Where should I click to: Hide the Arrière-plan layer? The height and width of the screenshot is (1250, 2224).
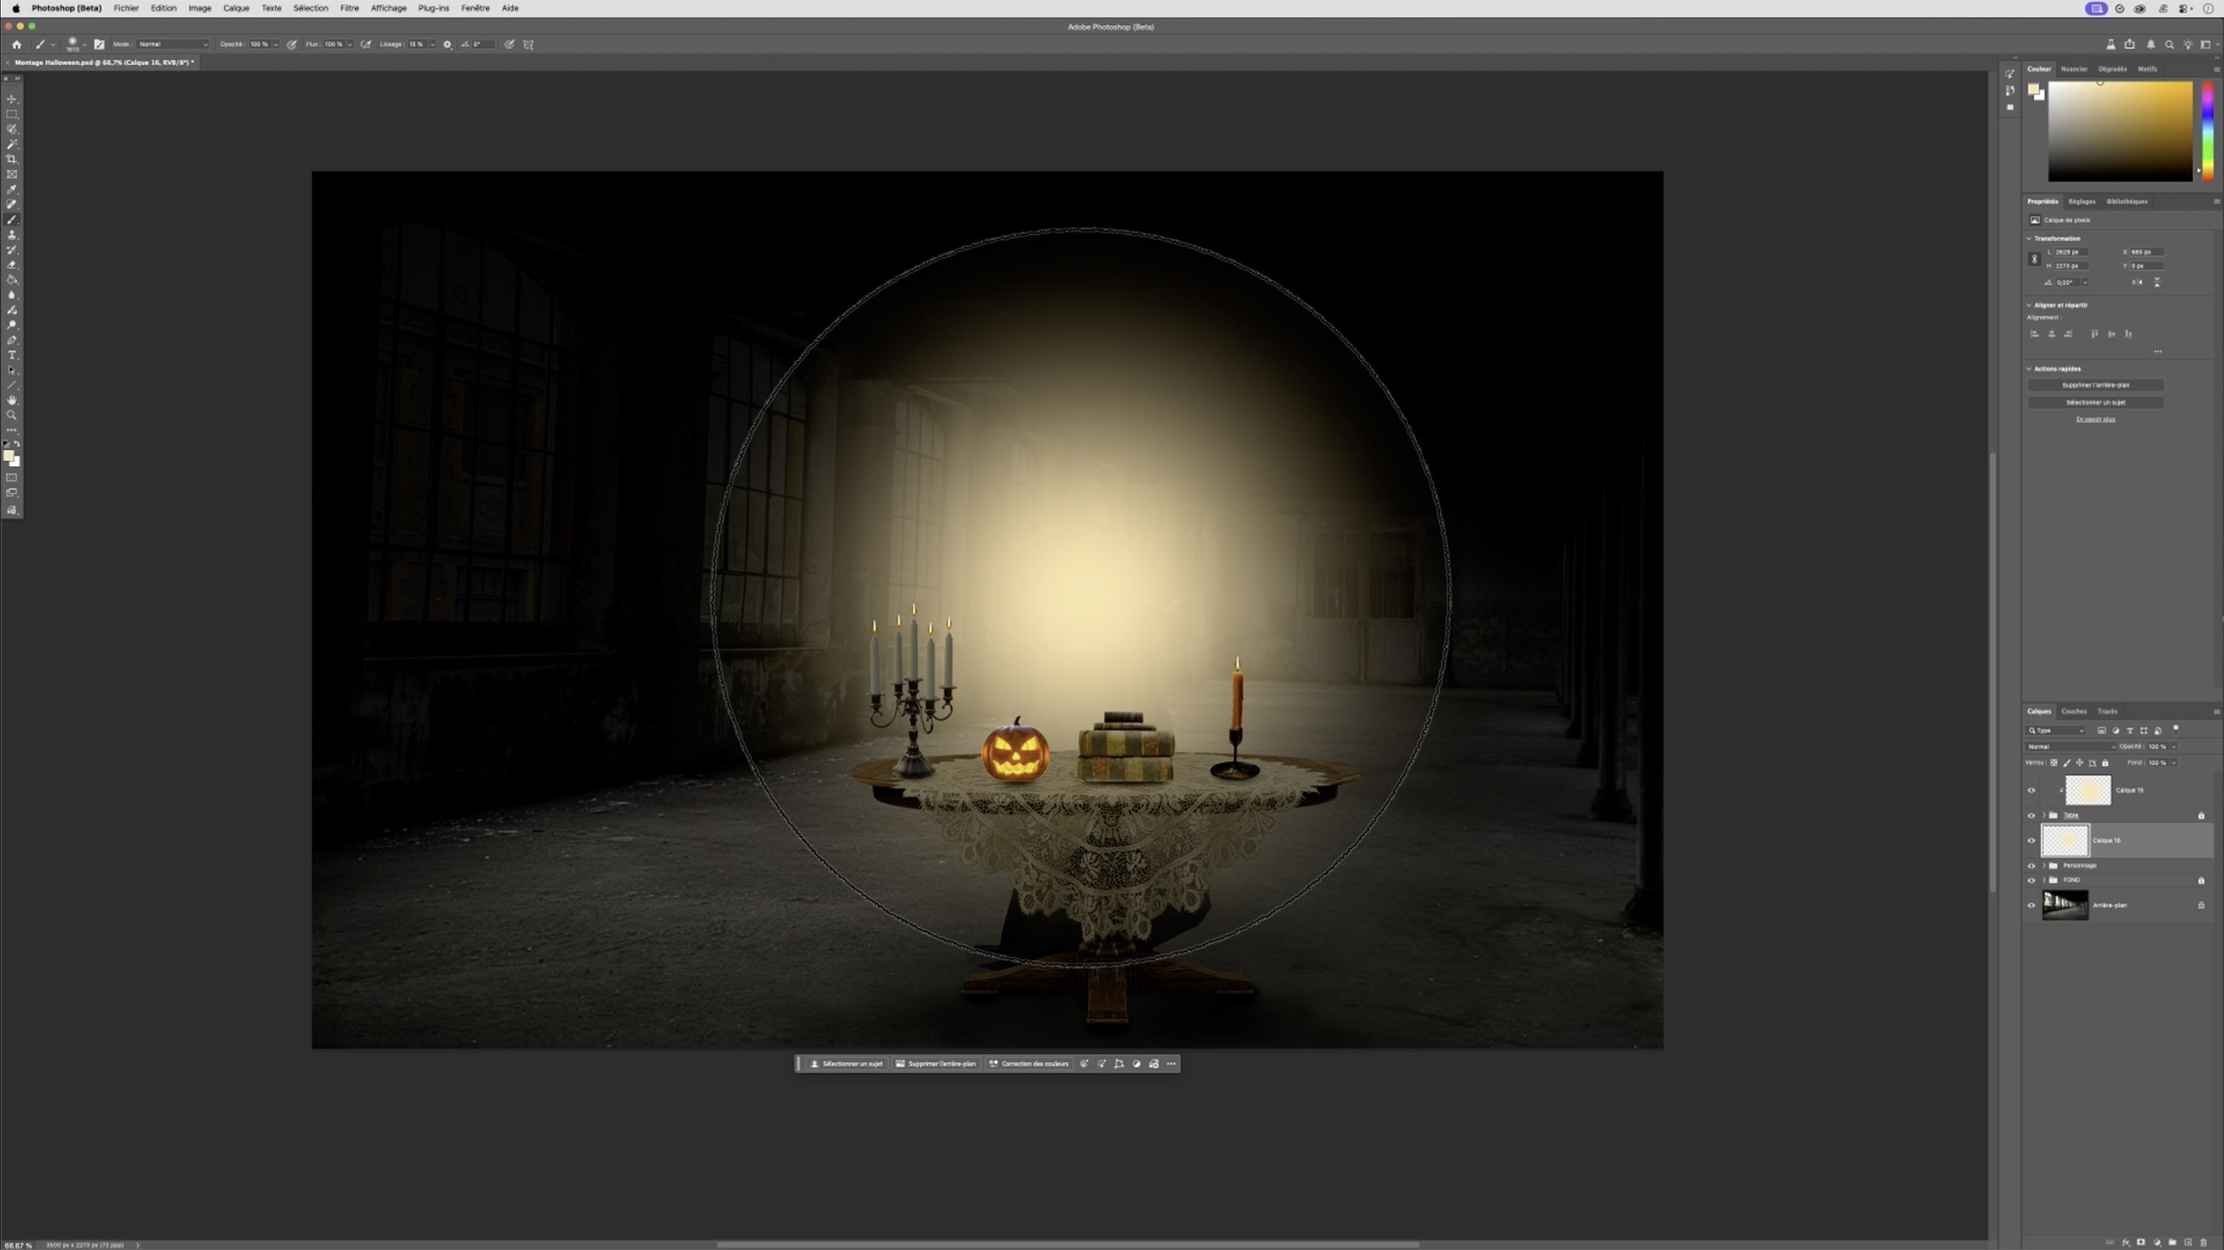pyautogui.click(x=2031, y=906)
